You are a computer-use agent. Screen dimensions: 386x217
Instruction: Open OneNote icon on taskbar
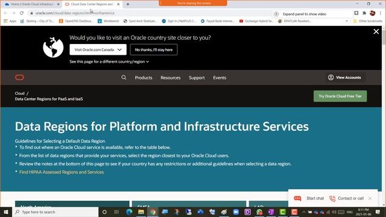click(271, 212)
